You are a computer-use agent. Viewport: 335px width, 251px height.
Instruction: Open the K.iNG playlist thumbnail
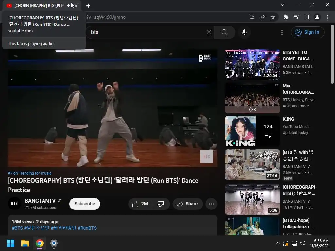pos(252,131)
